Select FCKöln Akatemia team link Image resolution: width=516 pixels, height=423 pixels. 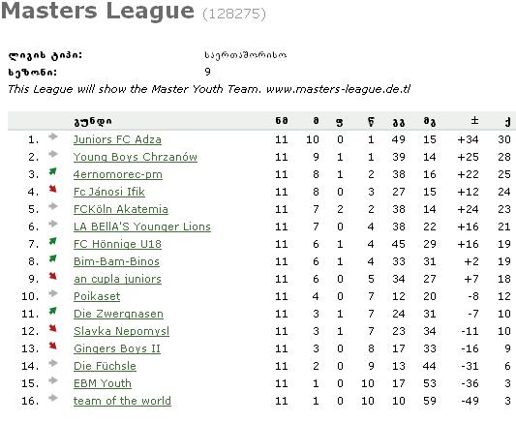point(121,209)
